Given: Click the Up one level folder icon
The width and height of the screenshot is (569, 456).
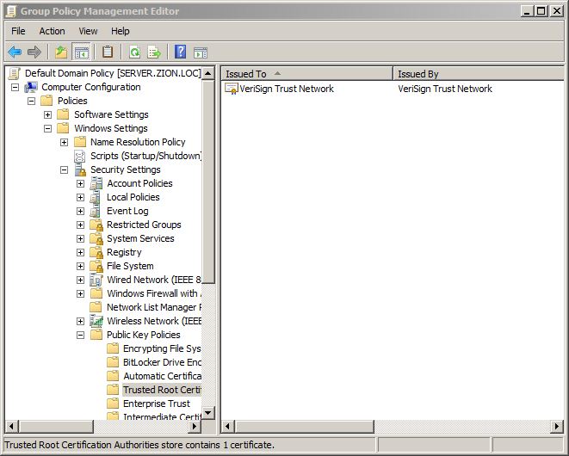Looking at the screenshot, I should coord(61,52).
